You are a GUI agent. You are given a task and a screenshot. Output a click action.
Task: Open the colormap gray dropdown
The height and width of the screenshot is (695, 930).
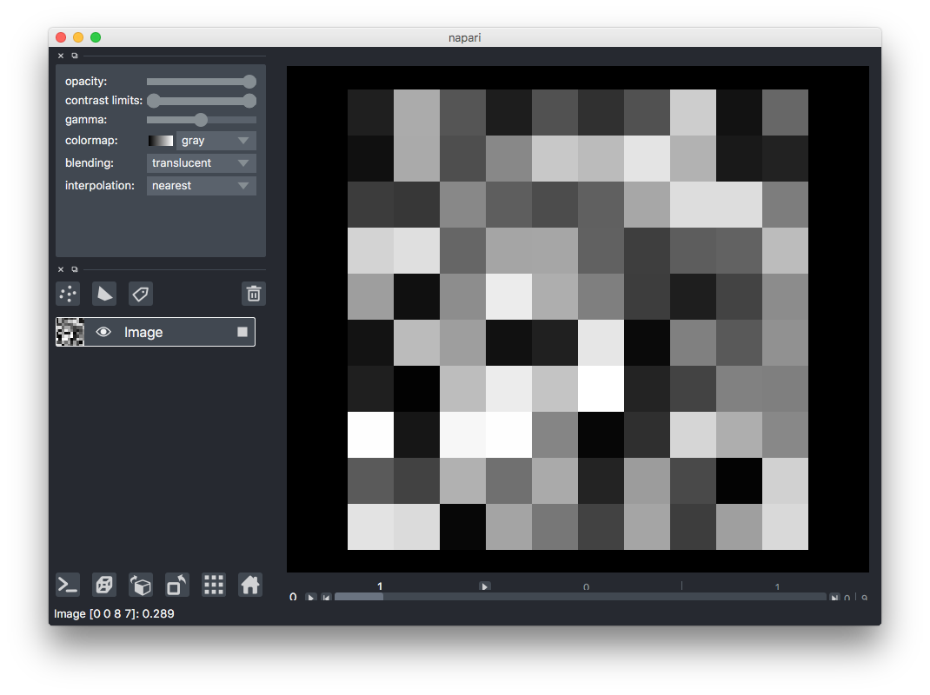point(216,141)
